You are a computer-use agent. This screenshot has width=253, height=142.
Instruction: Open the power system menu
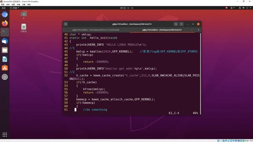click(x=248, y=8)
